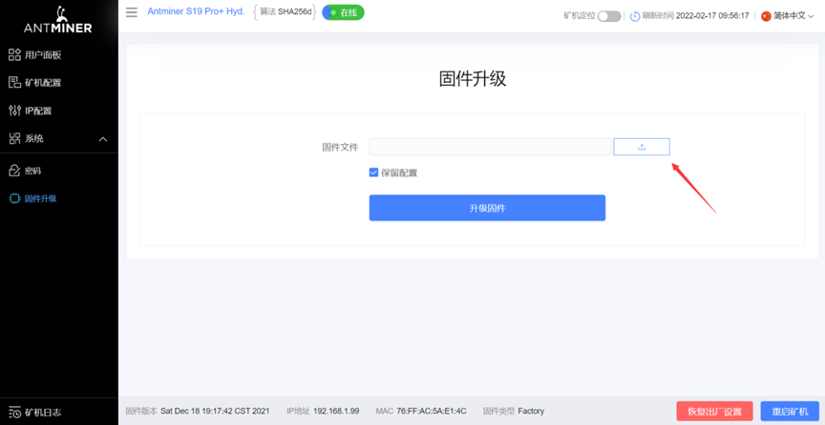Click the hamburger menu icon
825x425 pixels.
click(132, 12)
